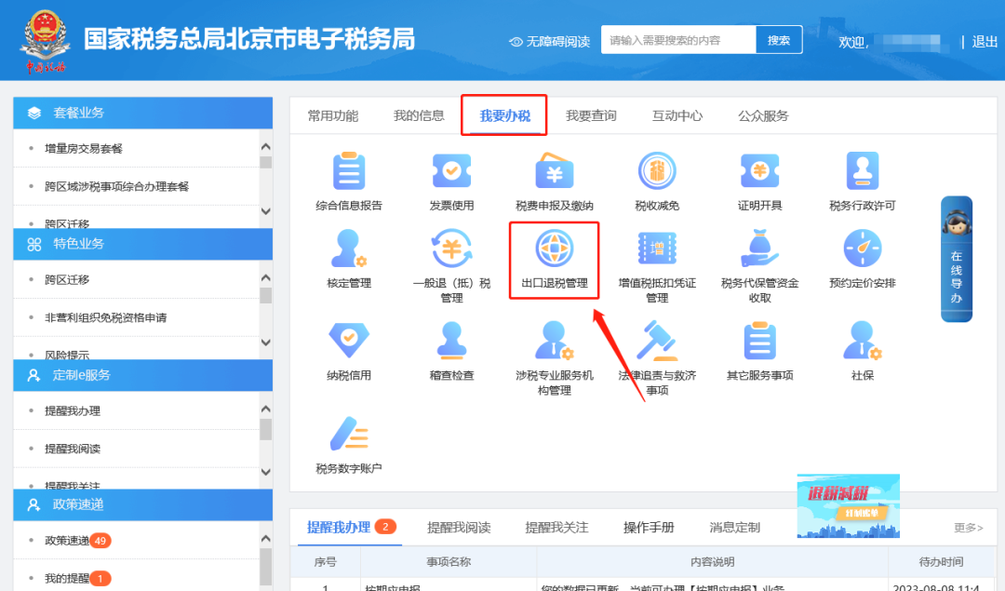Click the 待办时间 column header
1005x591 pixels.
point(941,561)
